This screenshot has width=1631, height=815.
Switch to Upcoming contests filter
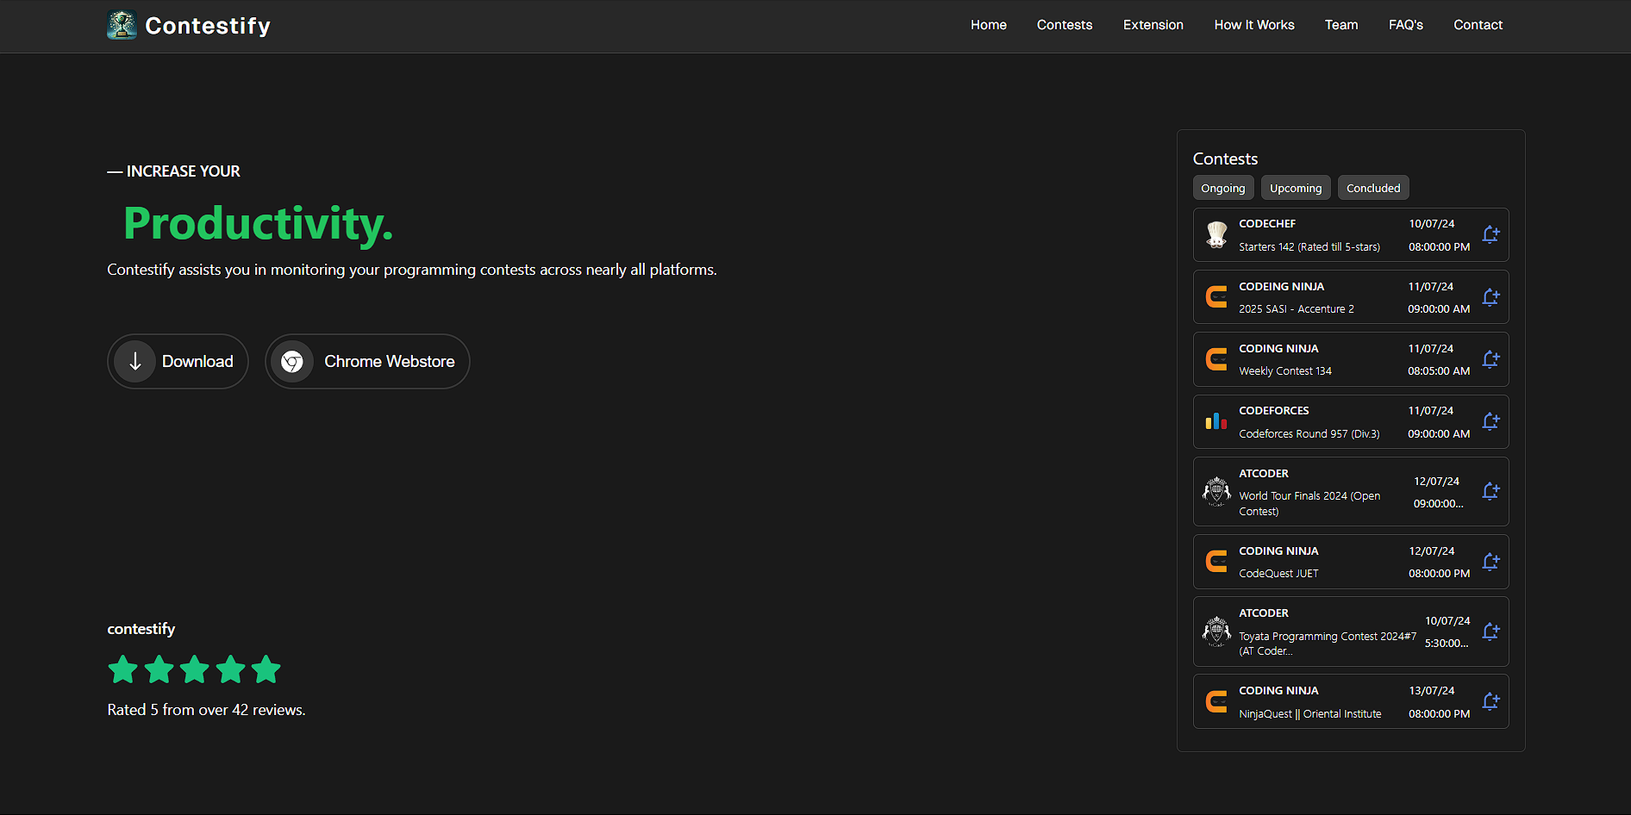[1296, 188]
